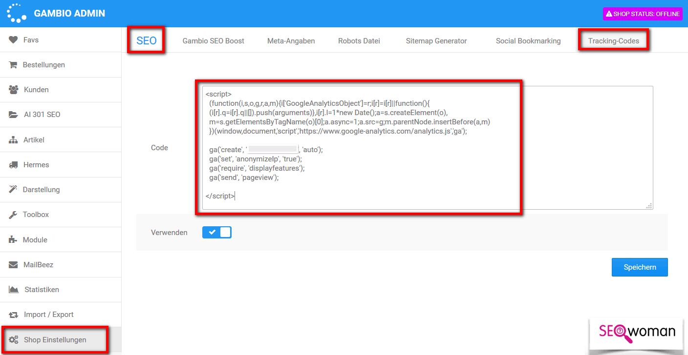Viewport: 688px width, 355px height.
Task: Click the 'Verwenden' label text
Action: pyautogui.click(x=169, y=233)
